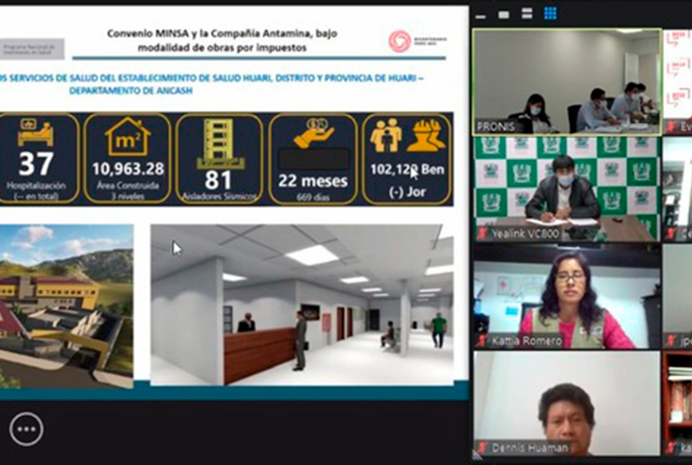Click muted mic icon beside Ev participant
The image size is (692, 465).
point(672,127)
